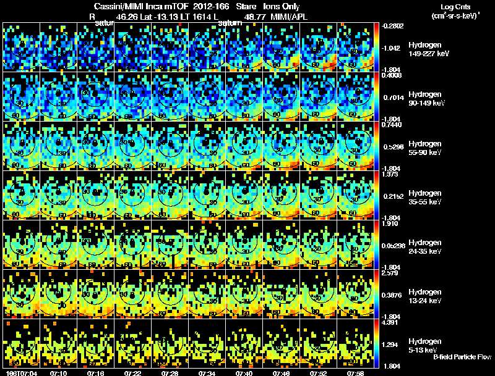This screenshot has height=376, width=495.
Task: Open the 5-13 keV panel at 07:16
Action: (x=95, y=344)
